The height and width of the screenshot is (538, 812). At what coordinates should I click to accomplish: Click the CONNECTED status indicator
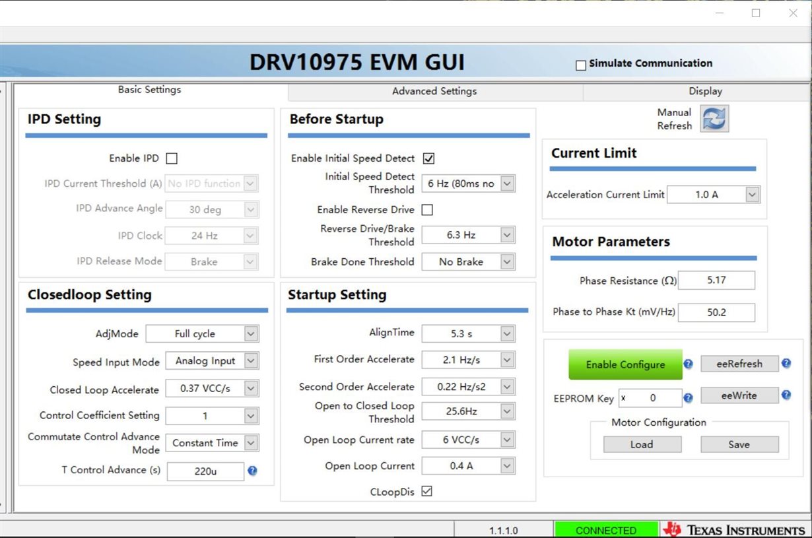[606, 529]
